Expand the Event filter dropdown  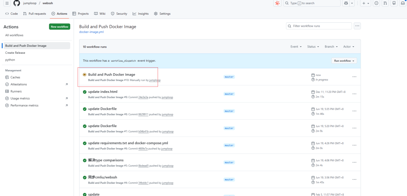point(296,47)
